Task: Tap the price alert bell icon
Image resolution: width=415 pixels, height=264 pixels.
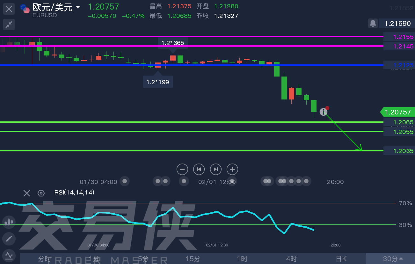Action: click(373, 23)
